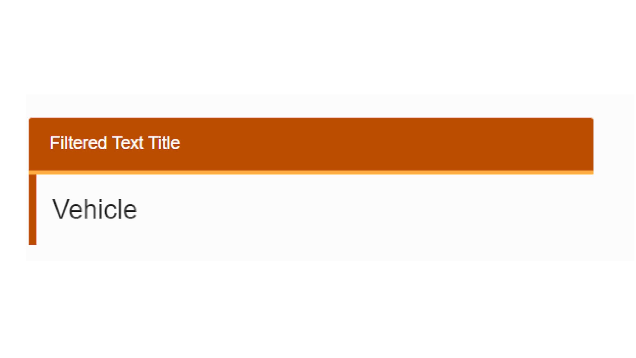Select the 'Filtered Text Title' label
The height and width of the screenshot is (358, 636).
[x=116, y=142]
